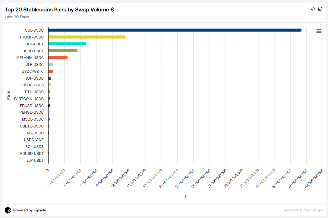Select the SOL-USDC bar
The width and height of the screenshot is (328, 218).
pyautogui.click(x=174, y=30)
